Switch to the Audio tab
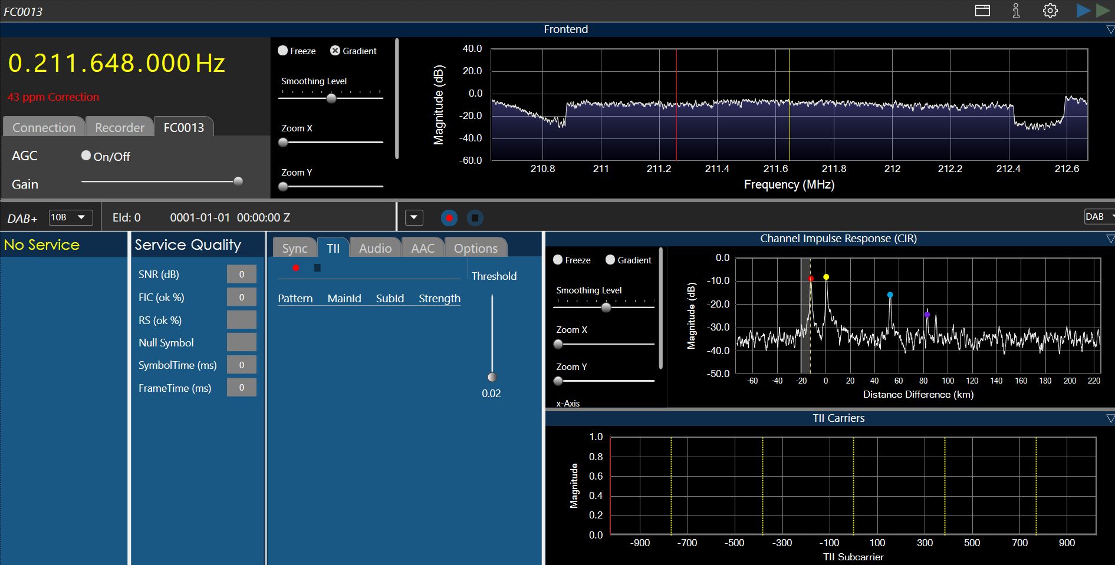This screenshot has width=1115, height=565. tap(375, 249)
